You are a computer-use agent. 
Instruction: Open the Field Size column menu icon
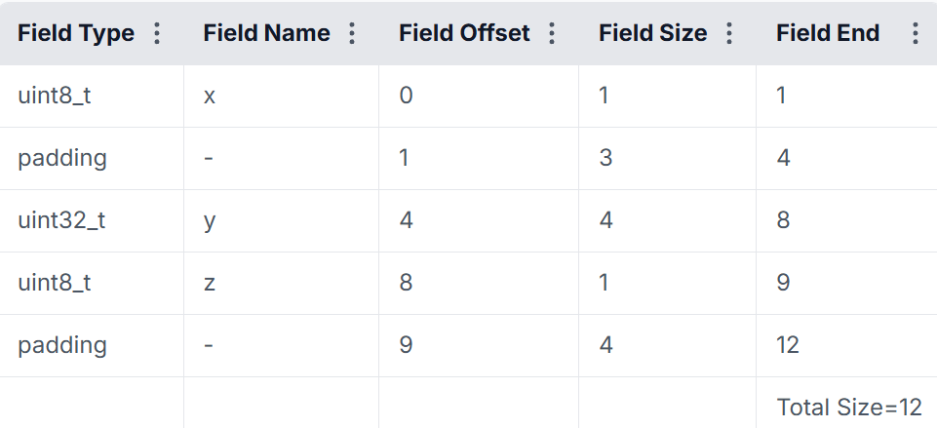[729, 33]
